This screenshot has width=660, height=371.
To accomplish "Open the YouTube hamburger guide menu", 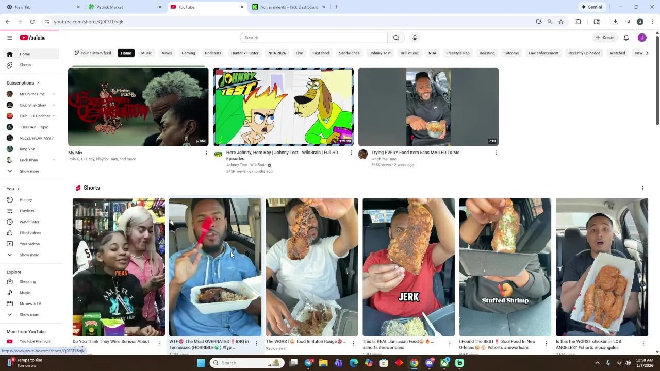I will [9, 38].
